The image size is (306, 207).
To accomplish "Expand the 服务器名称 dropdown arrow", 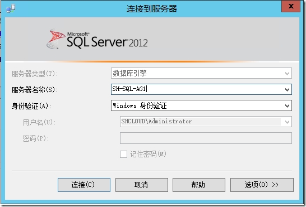I will tap(287, 89).
